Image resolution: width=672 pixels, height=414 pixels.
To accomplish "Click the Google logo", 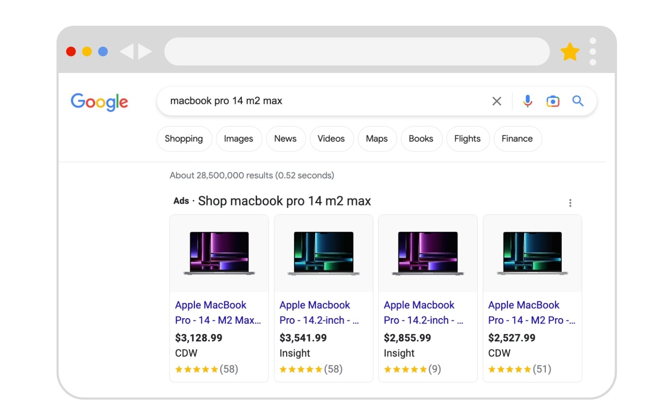I will pos(99,102).
